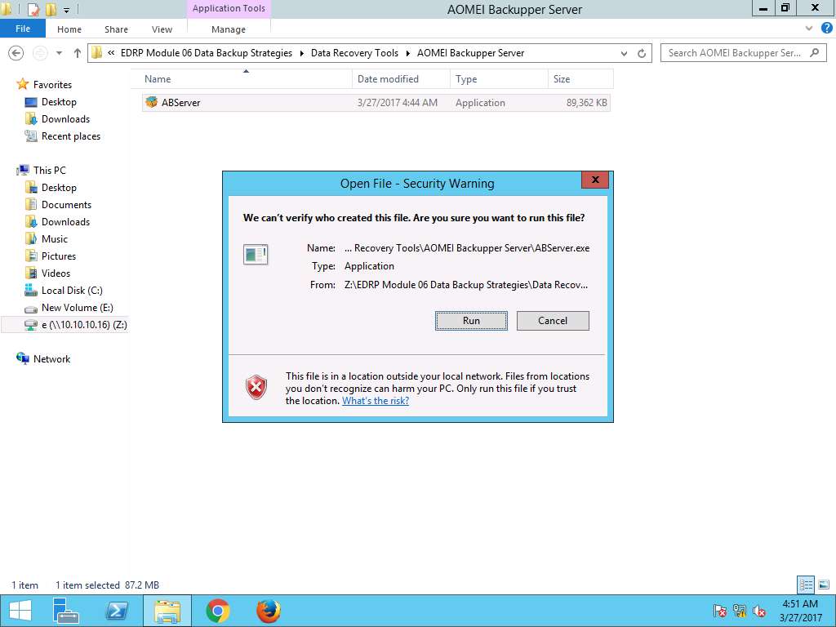
Task: Click Cancel in the Security Warning dialog
Action: click(553, 320)
